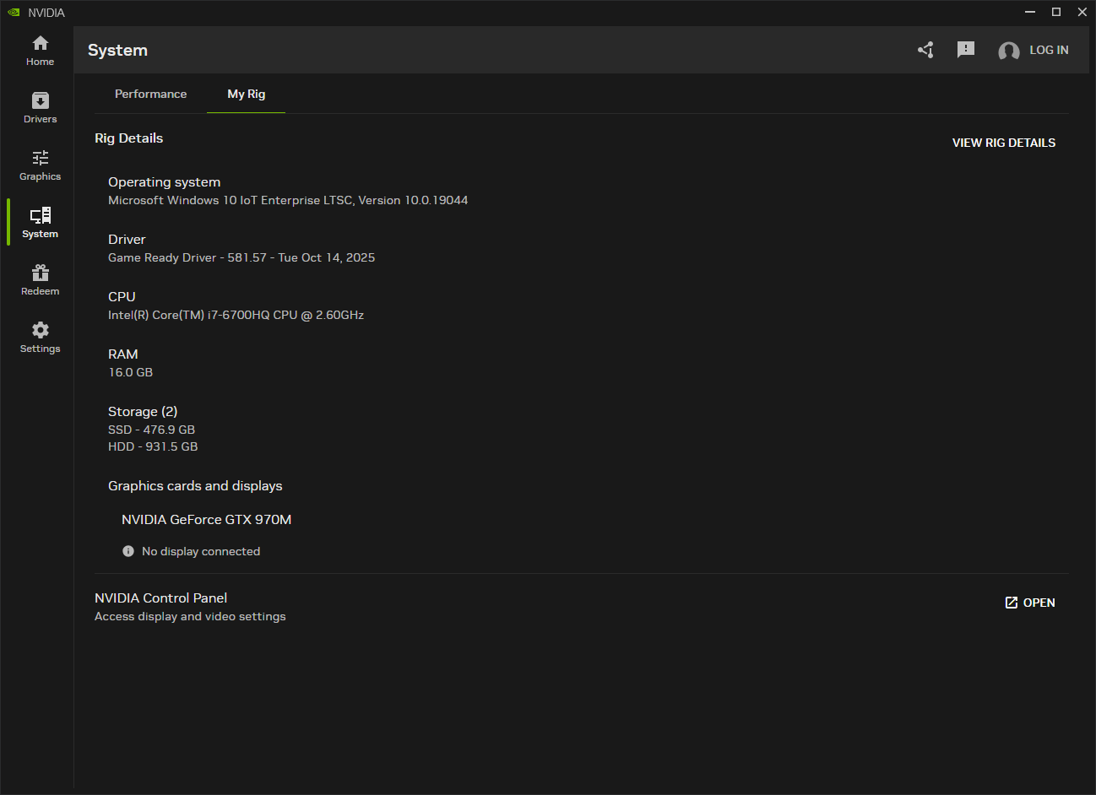Click the HDD - 931.5 GB entry

tap(153, 446)
